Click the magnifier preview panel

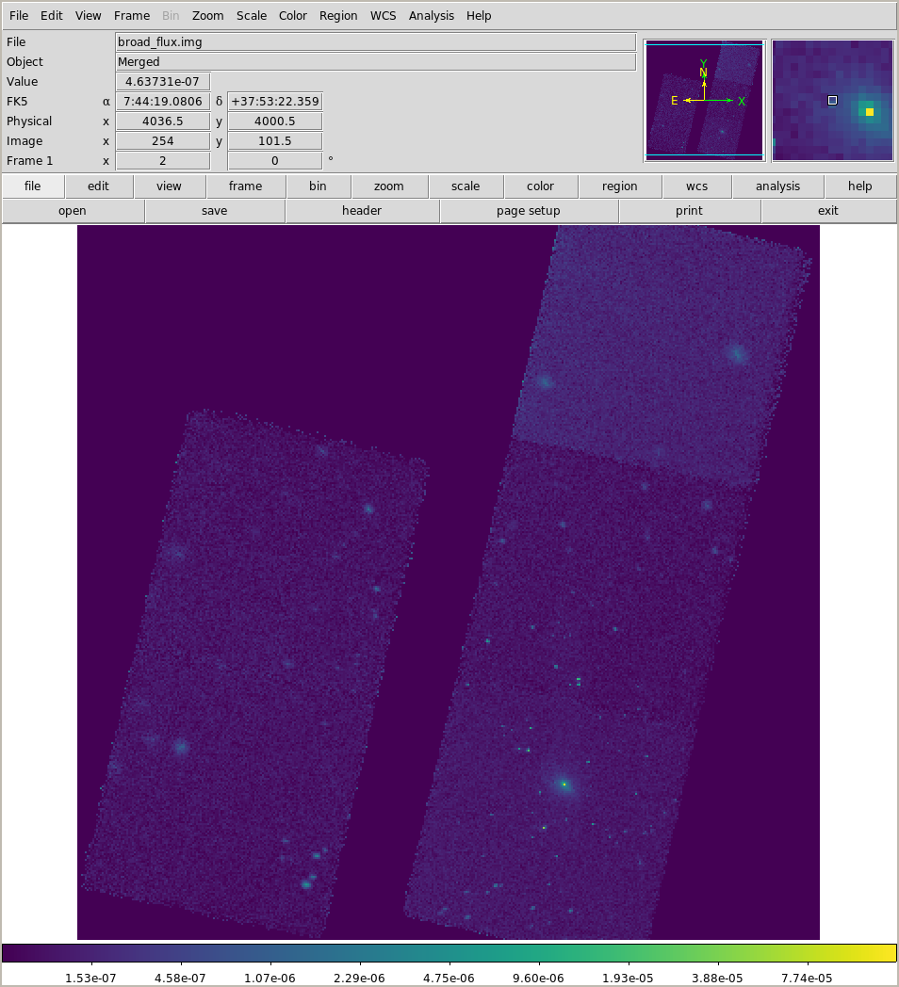click(x=832, y=101)
